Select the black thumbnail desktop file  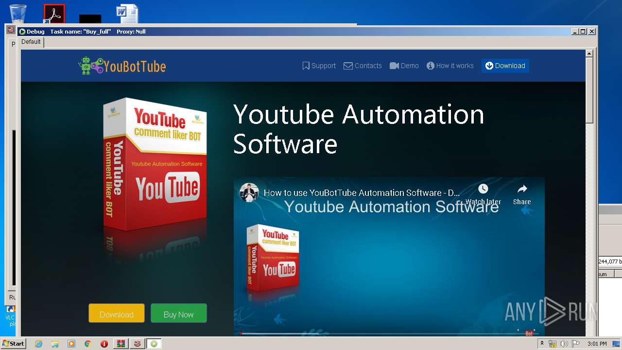pos(90,18)
